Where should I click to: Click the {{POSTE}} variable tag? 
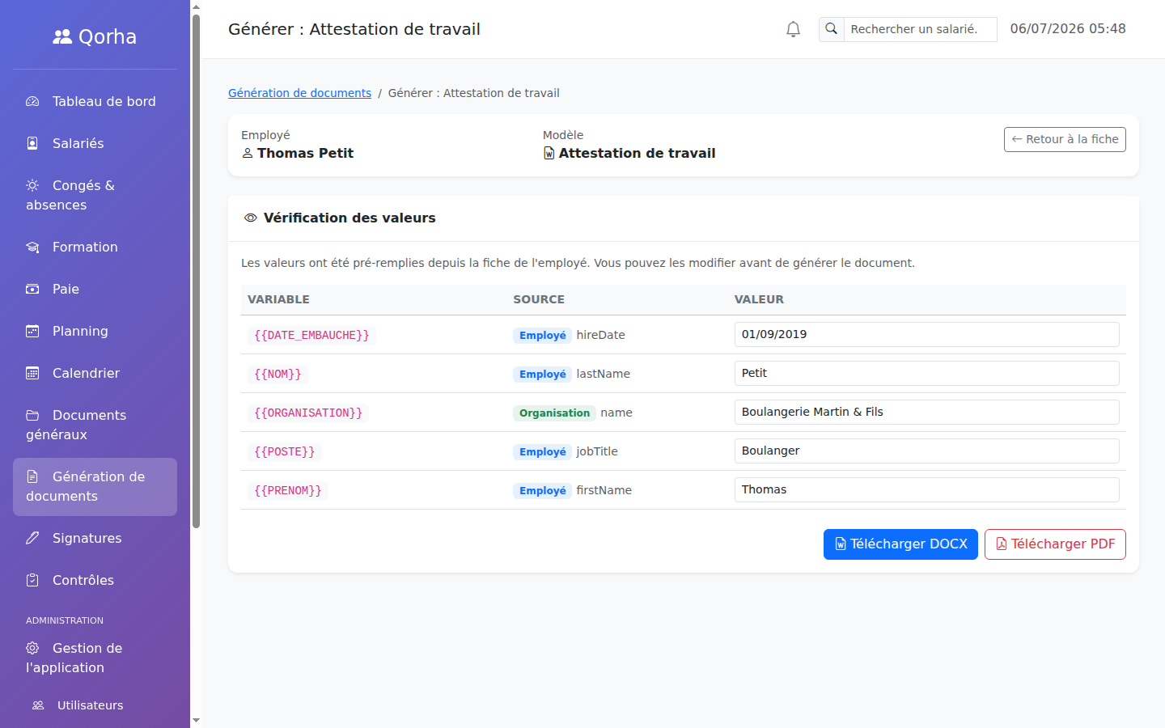285,451
